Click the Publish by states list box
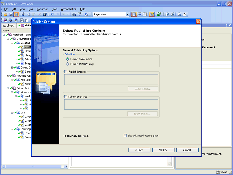 [111, 105]
